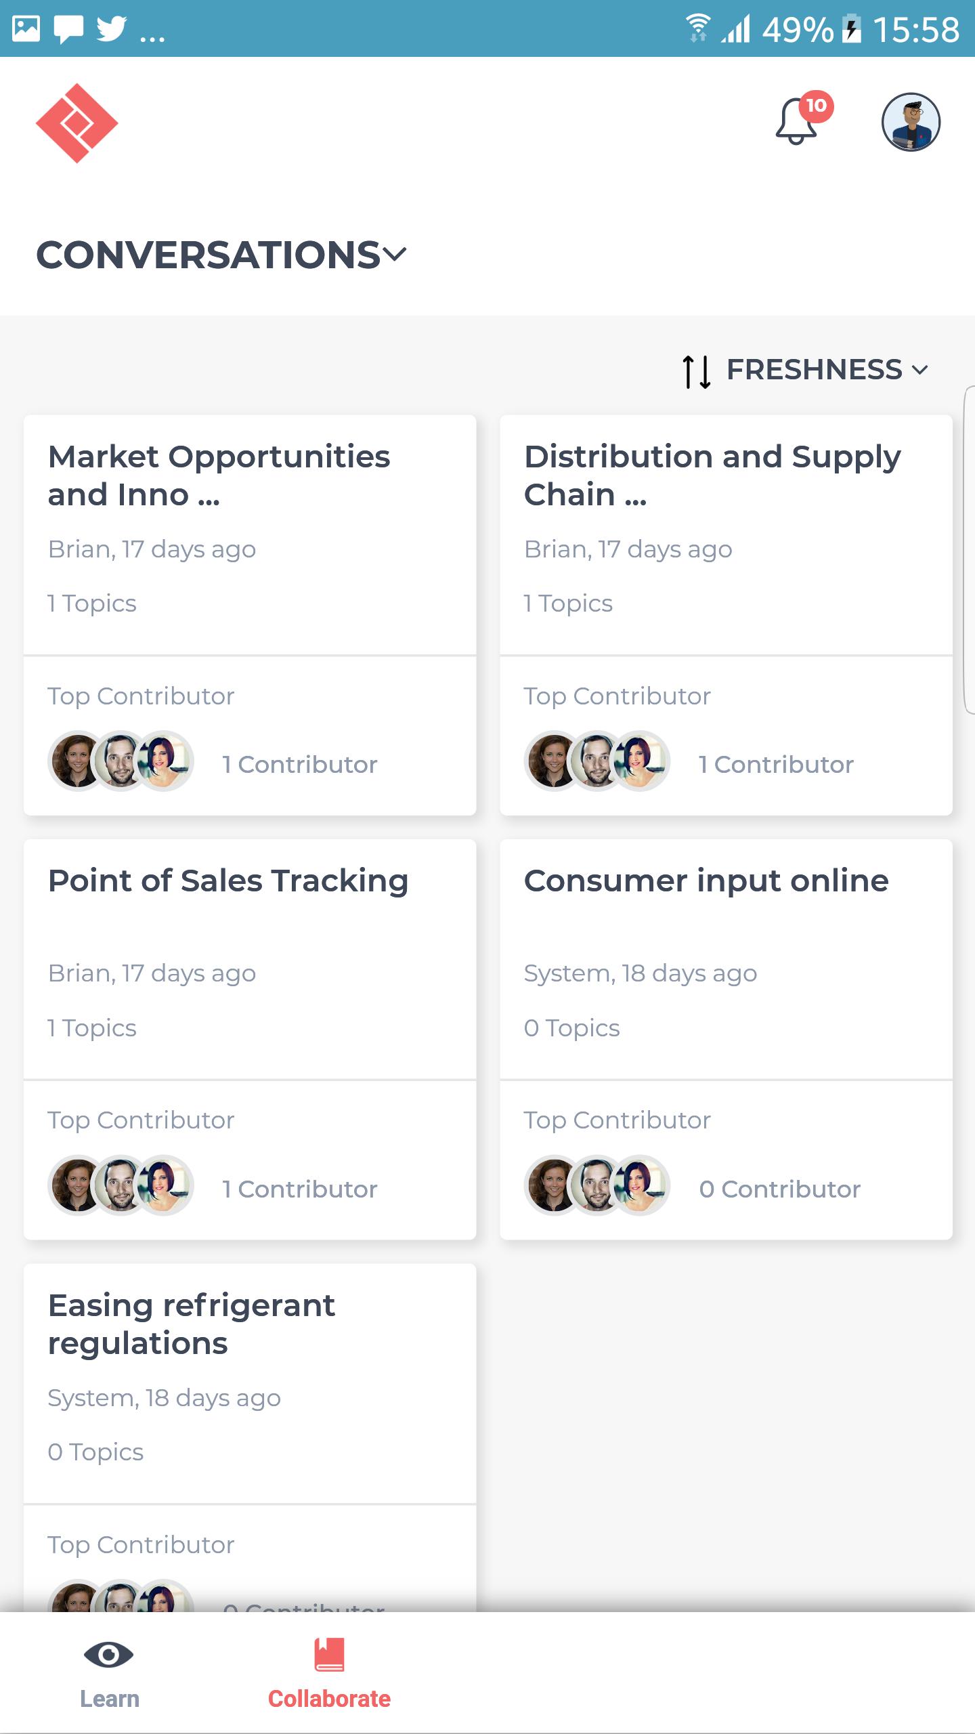This screenshot has width=975, height=1734.
Task: Switch to the Learn tab
Action: pyautogui.click(x=110, y=1671)
